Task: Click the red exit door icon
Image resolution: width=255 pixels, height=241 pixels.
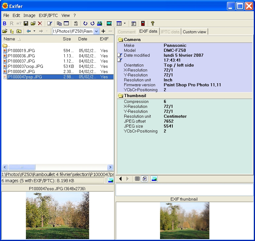Action: coord(143,23)
